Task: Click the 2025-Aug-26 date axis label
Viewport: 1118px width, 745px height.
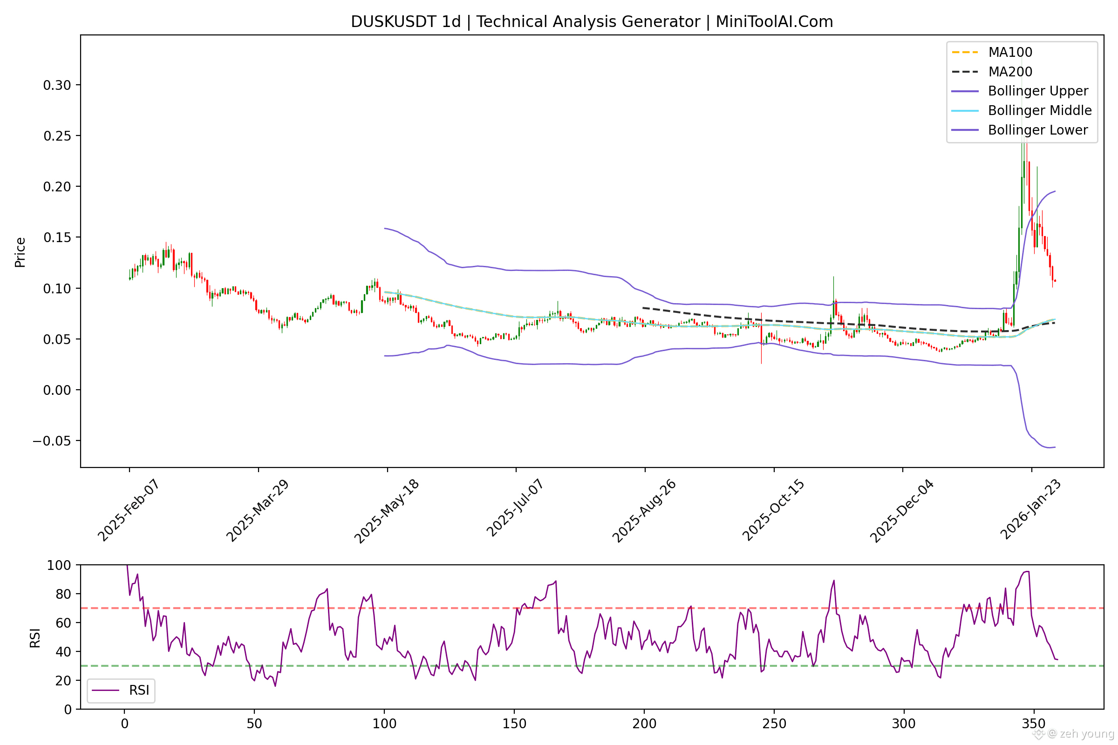Action: click(644, 511)
